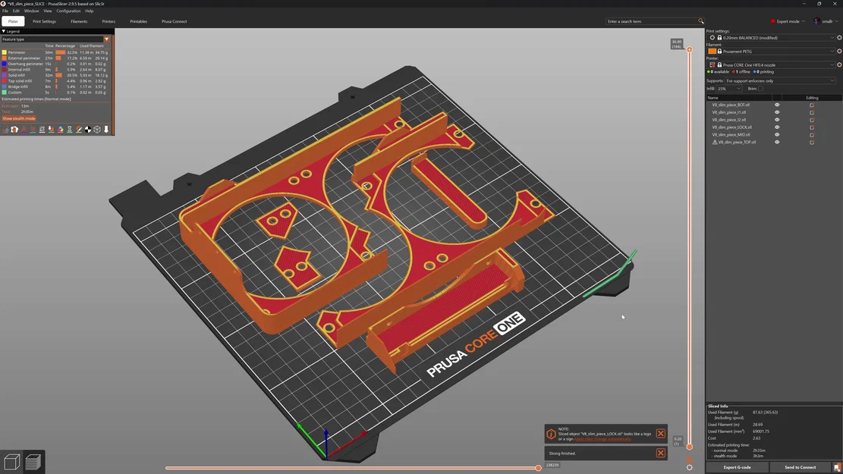This screenshot has width=843, height=474.
Task: Toggle center of gravity icon
Action: 87,130
